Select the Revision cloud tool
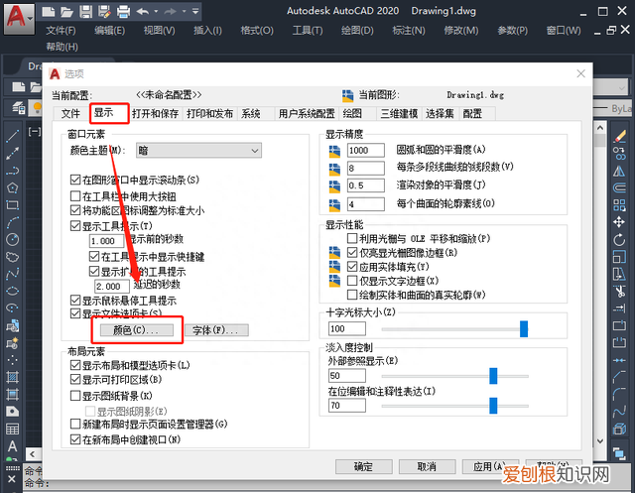 [13, 257]
